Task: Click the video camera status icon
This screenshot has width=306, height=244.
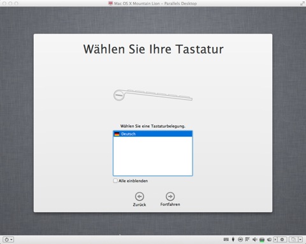Action: pyautogui.click(x=269, y=240)
